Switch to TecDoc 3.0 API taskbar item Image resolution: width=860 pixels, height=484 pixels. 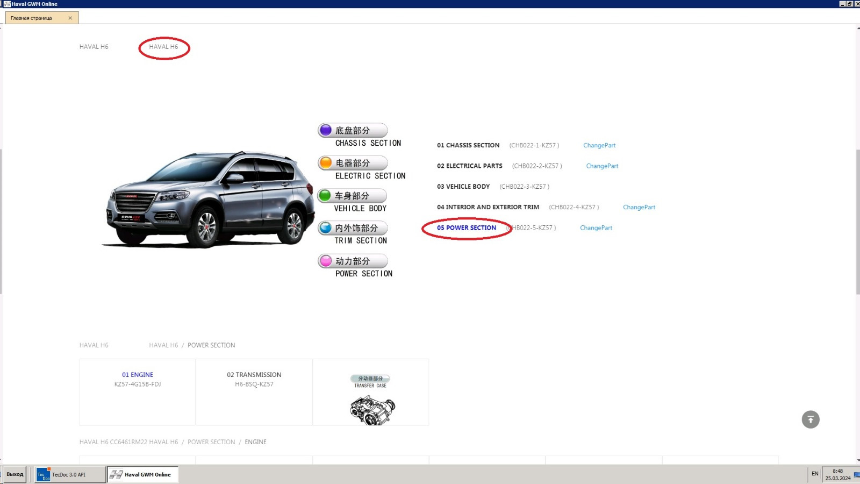coord(70,474)
